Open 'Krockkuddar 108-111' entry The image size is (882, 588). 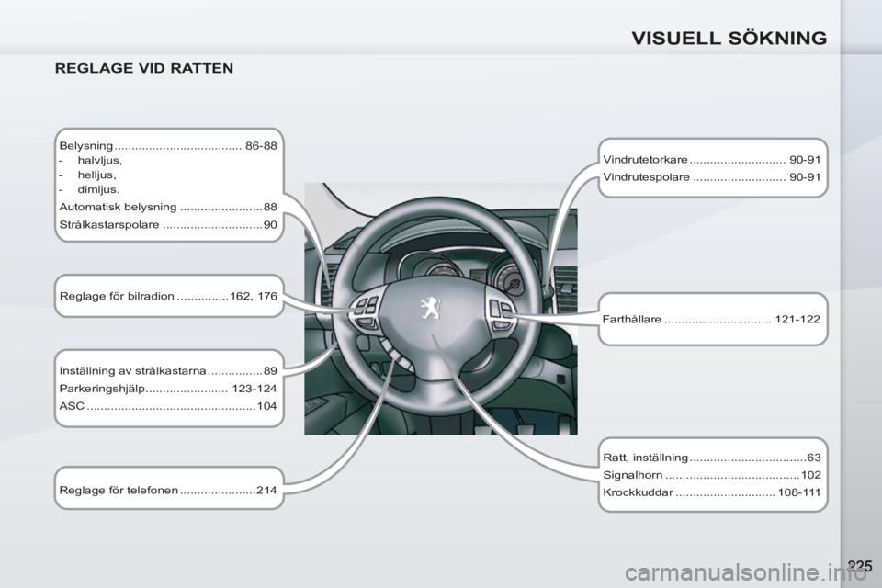coord(711,492)
